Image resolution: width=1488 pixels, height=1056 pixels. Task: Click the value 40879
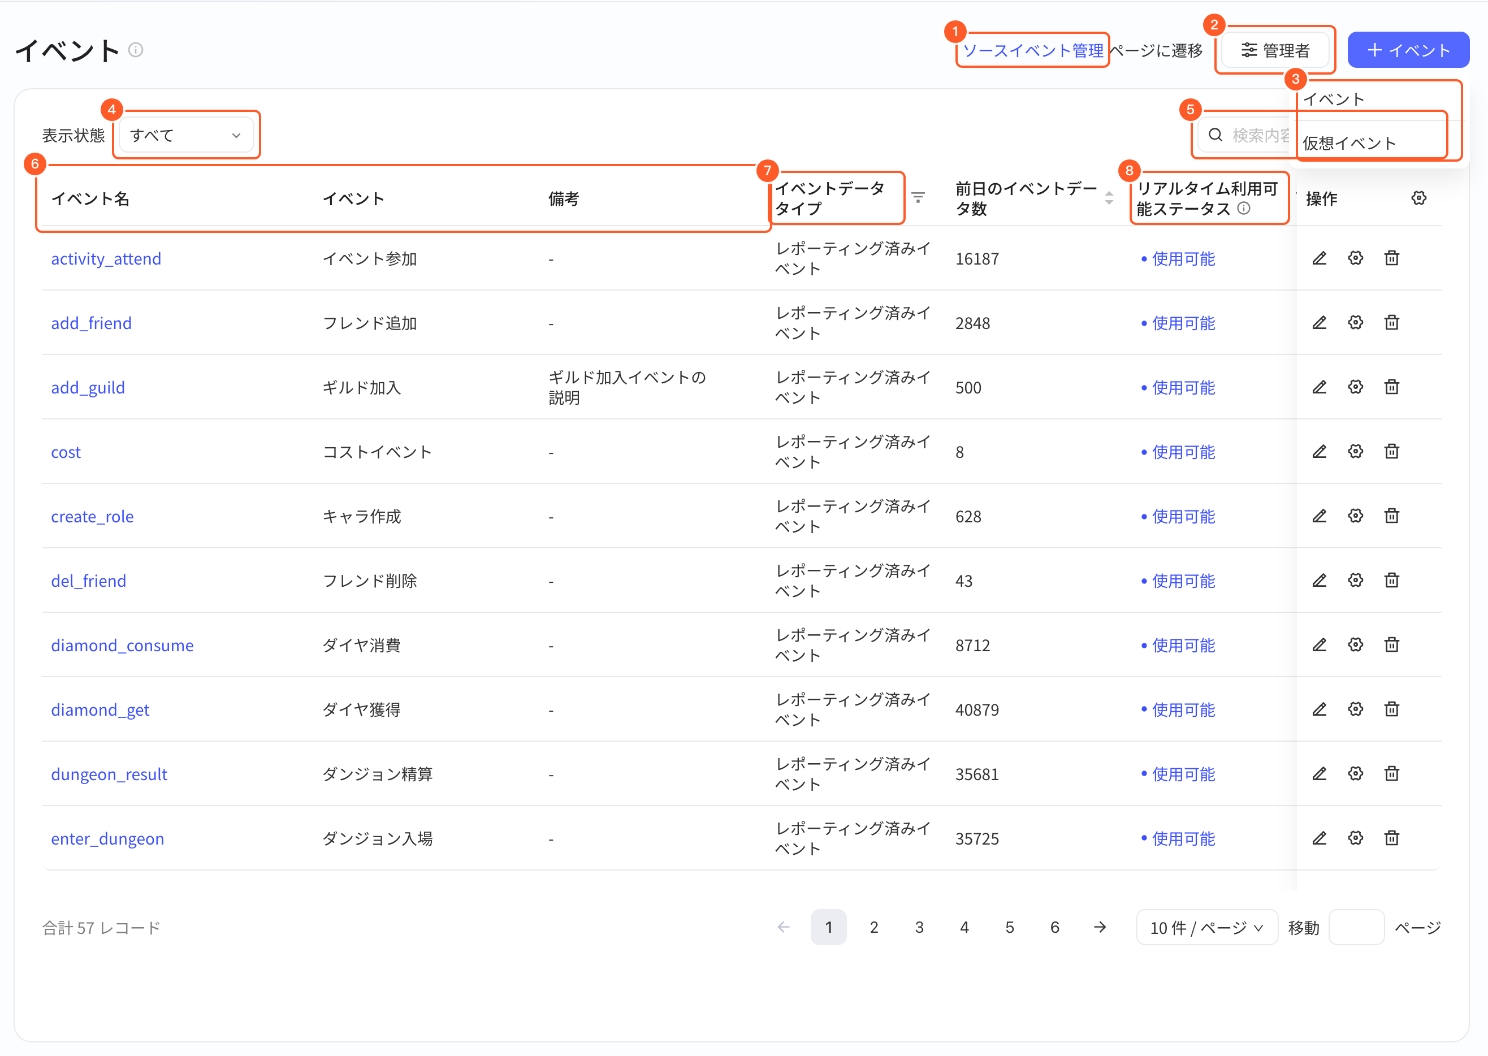pos(977,709)
